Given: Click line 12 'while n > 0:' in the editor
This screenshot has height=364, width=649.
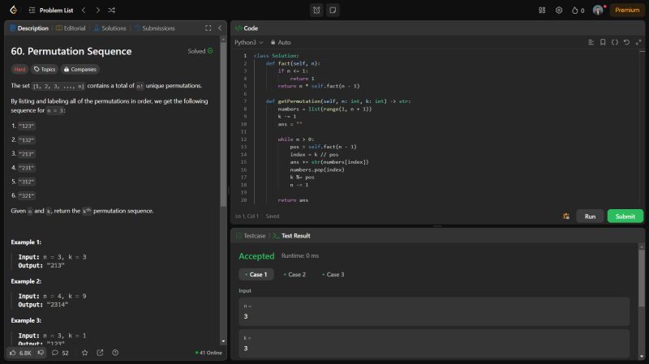Looking at the screenshot, I should click(x=296, y=139).
